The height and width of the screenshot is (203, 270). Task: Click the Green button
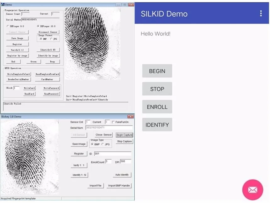coord(34,61)
